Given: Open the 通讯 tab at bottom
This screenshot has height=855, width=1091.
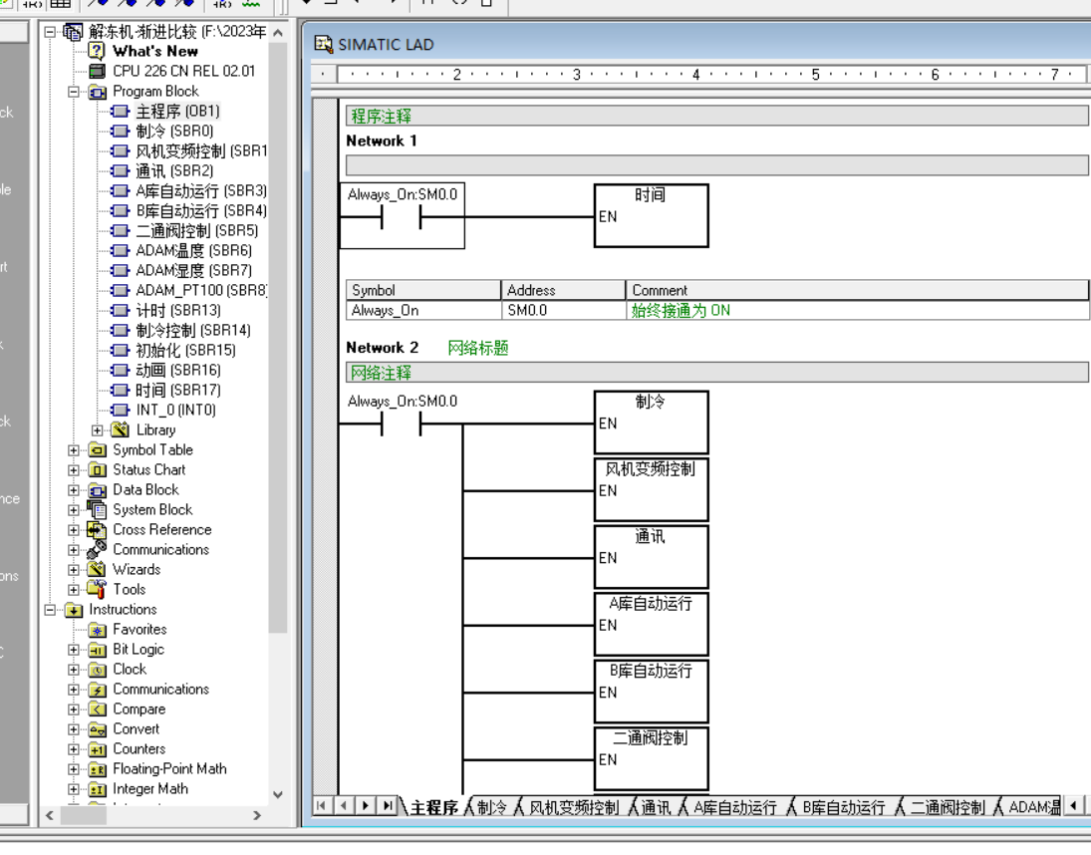Looking at the screenshot, I should coord(657,807).
